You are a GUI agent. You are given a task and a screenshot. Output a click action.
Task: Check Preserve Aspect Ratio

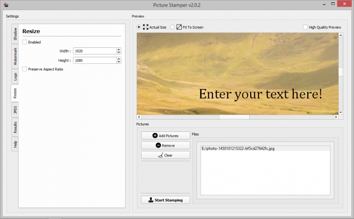point(25,69)
